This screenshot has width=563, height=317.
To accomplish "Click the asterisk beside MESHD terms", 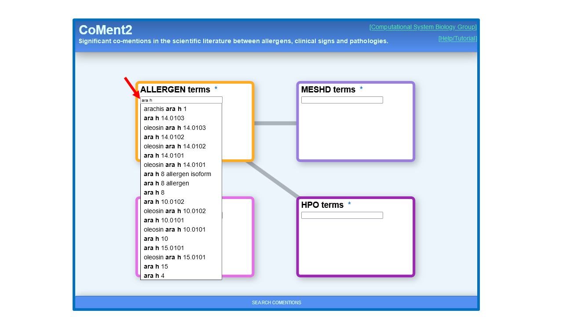I will (x=361, y=89).
